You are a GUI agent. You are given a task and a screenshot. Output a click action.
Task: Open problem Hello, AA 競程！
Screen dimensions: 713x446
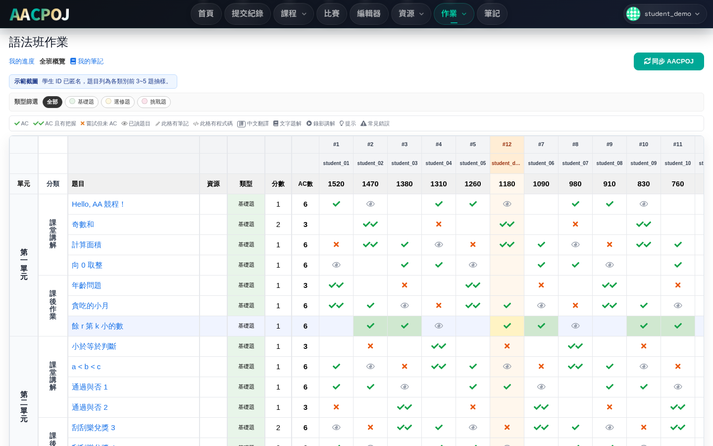click(x=99, y=204)
